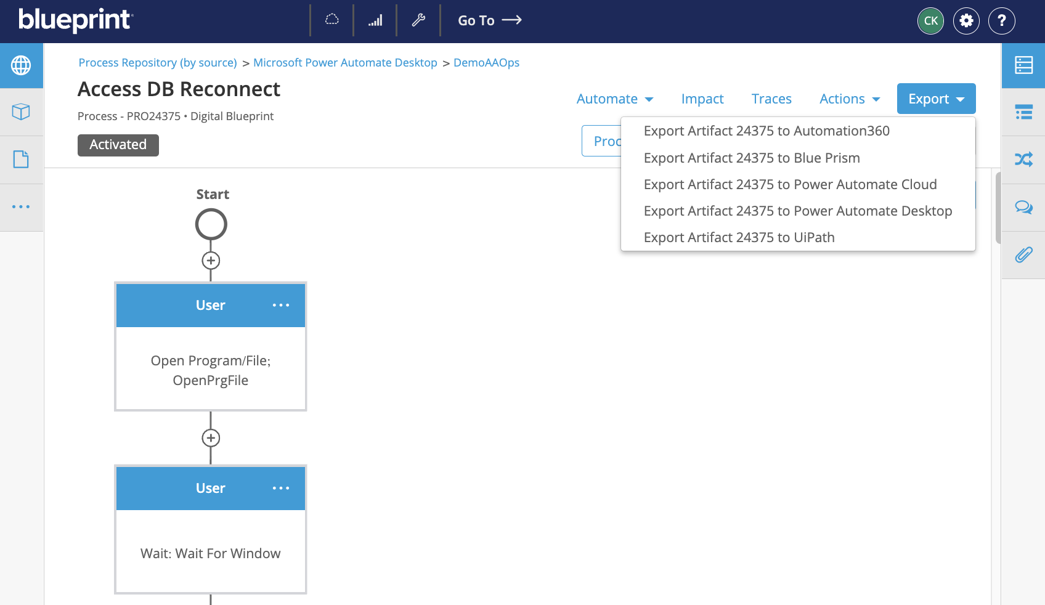Choose Export Artifact 24375 to Blue Prism
The height and width of the screenshot is (605, 1045).
coord(751,158)
